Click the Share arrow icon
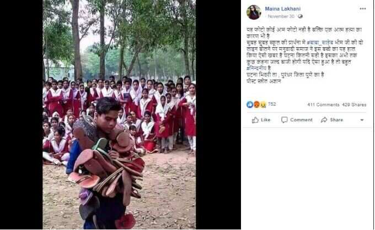 coord(324,120)
